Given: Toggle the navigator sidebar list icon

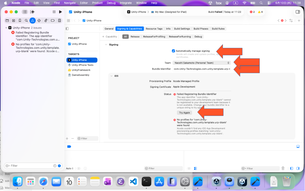Looking at the screenshot, I should coord(25,12).
